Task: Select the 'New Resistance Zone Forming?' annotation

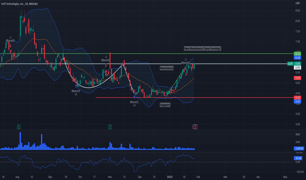Action: tap(203, 48)
